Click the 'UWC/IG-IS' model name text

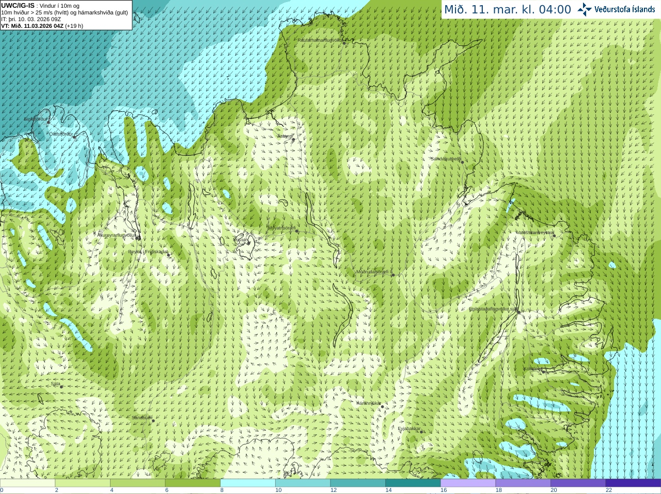coord(18,5)
